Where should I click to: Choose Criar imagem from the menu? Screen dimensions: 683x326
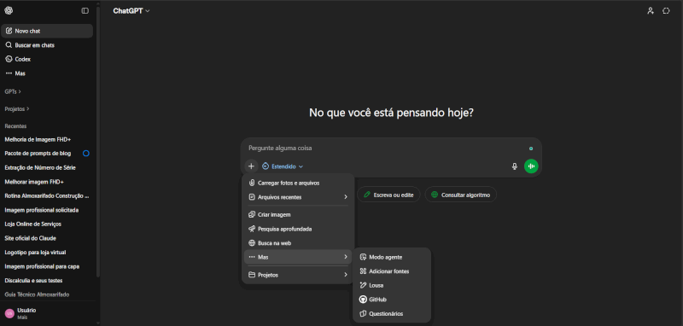[298, 214]
